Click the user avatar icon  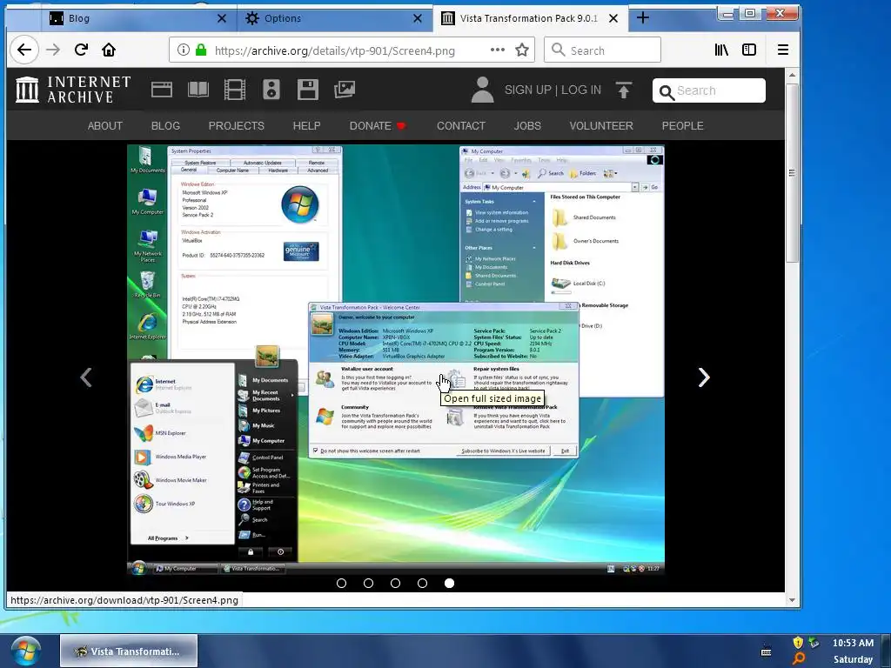coord(482,90)
